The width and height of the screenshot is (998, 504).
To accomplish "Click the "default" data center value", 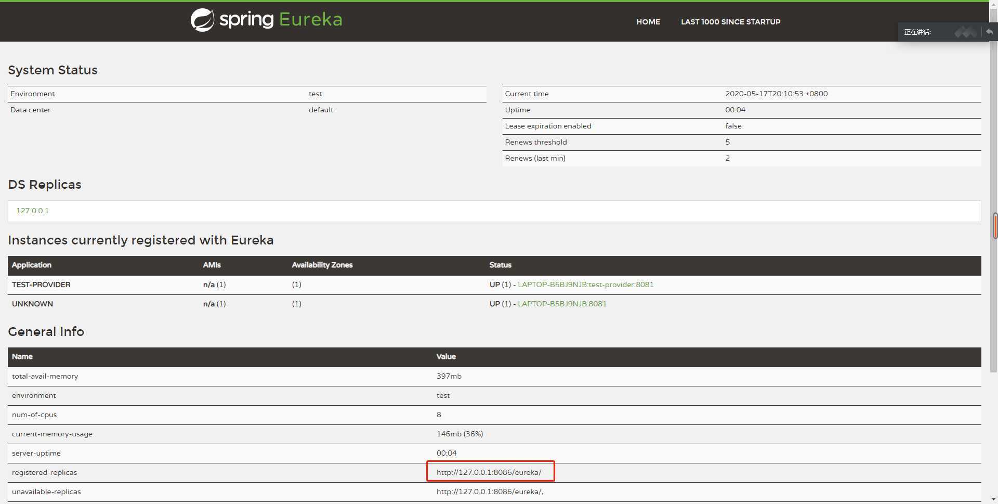I will coord(321,110).
